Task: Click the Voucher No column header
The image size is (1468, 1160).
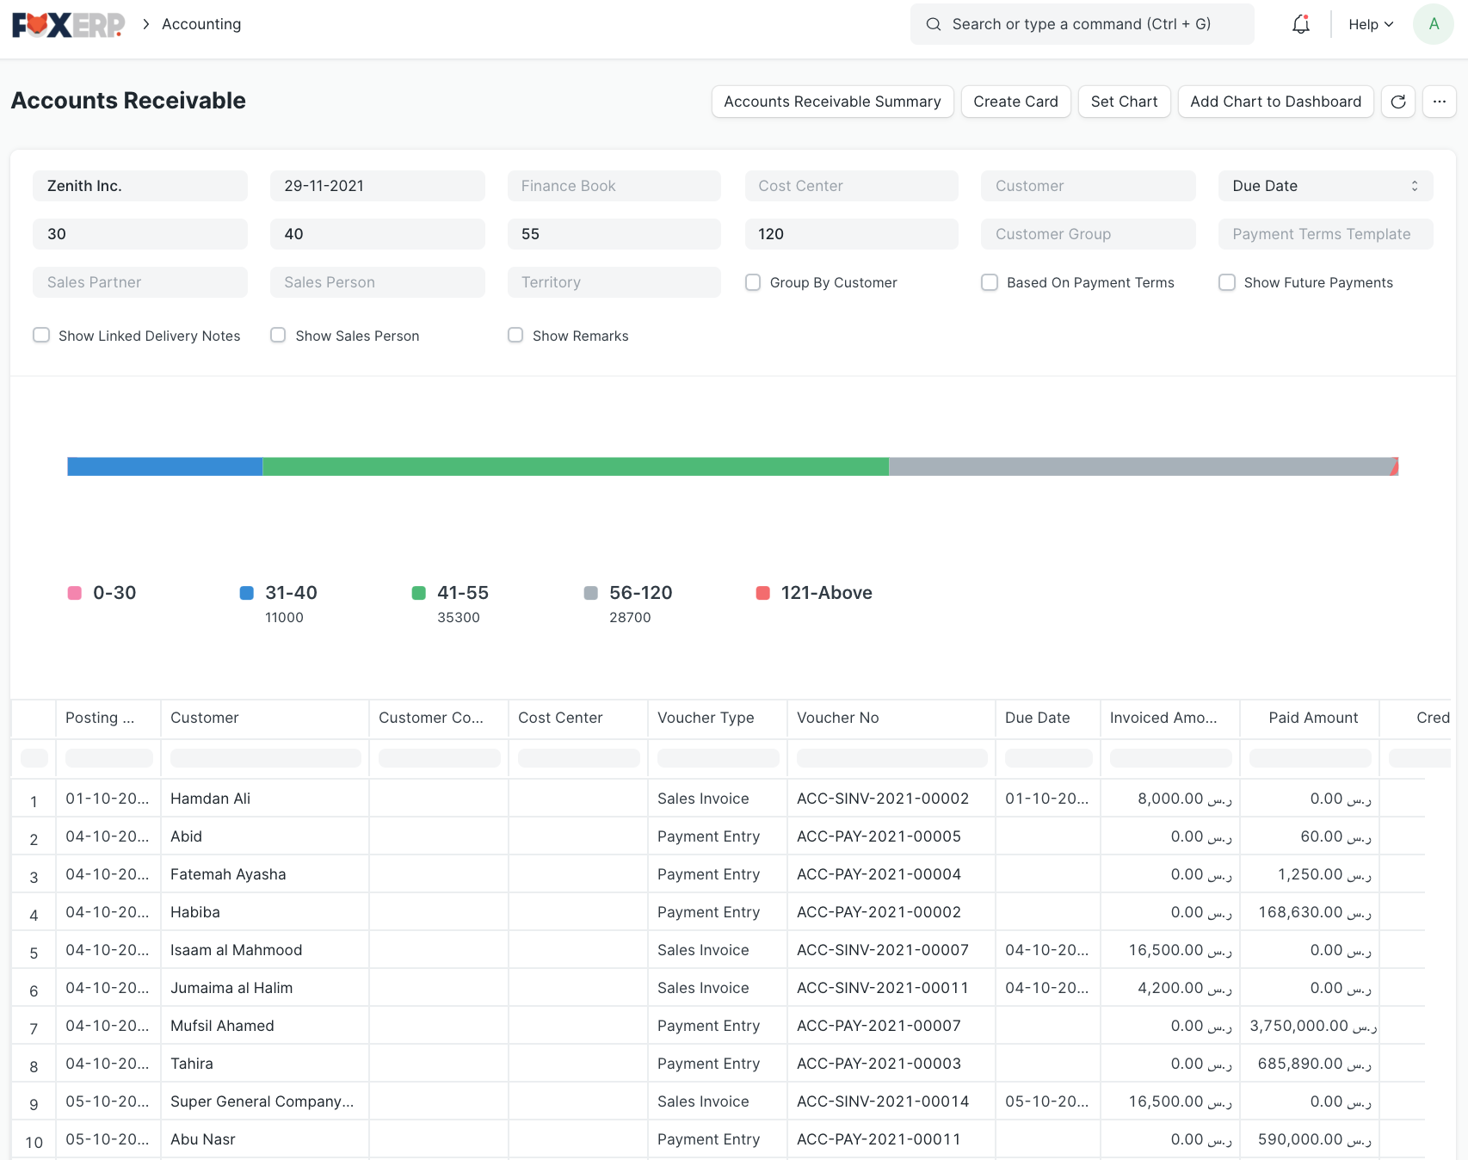Action: (x=891, y=718)
